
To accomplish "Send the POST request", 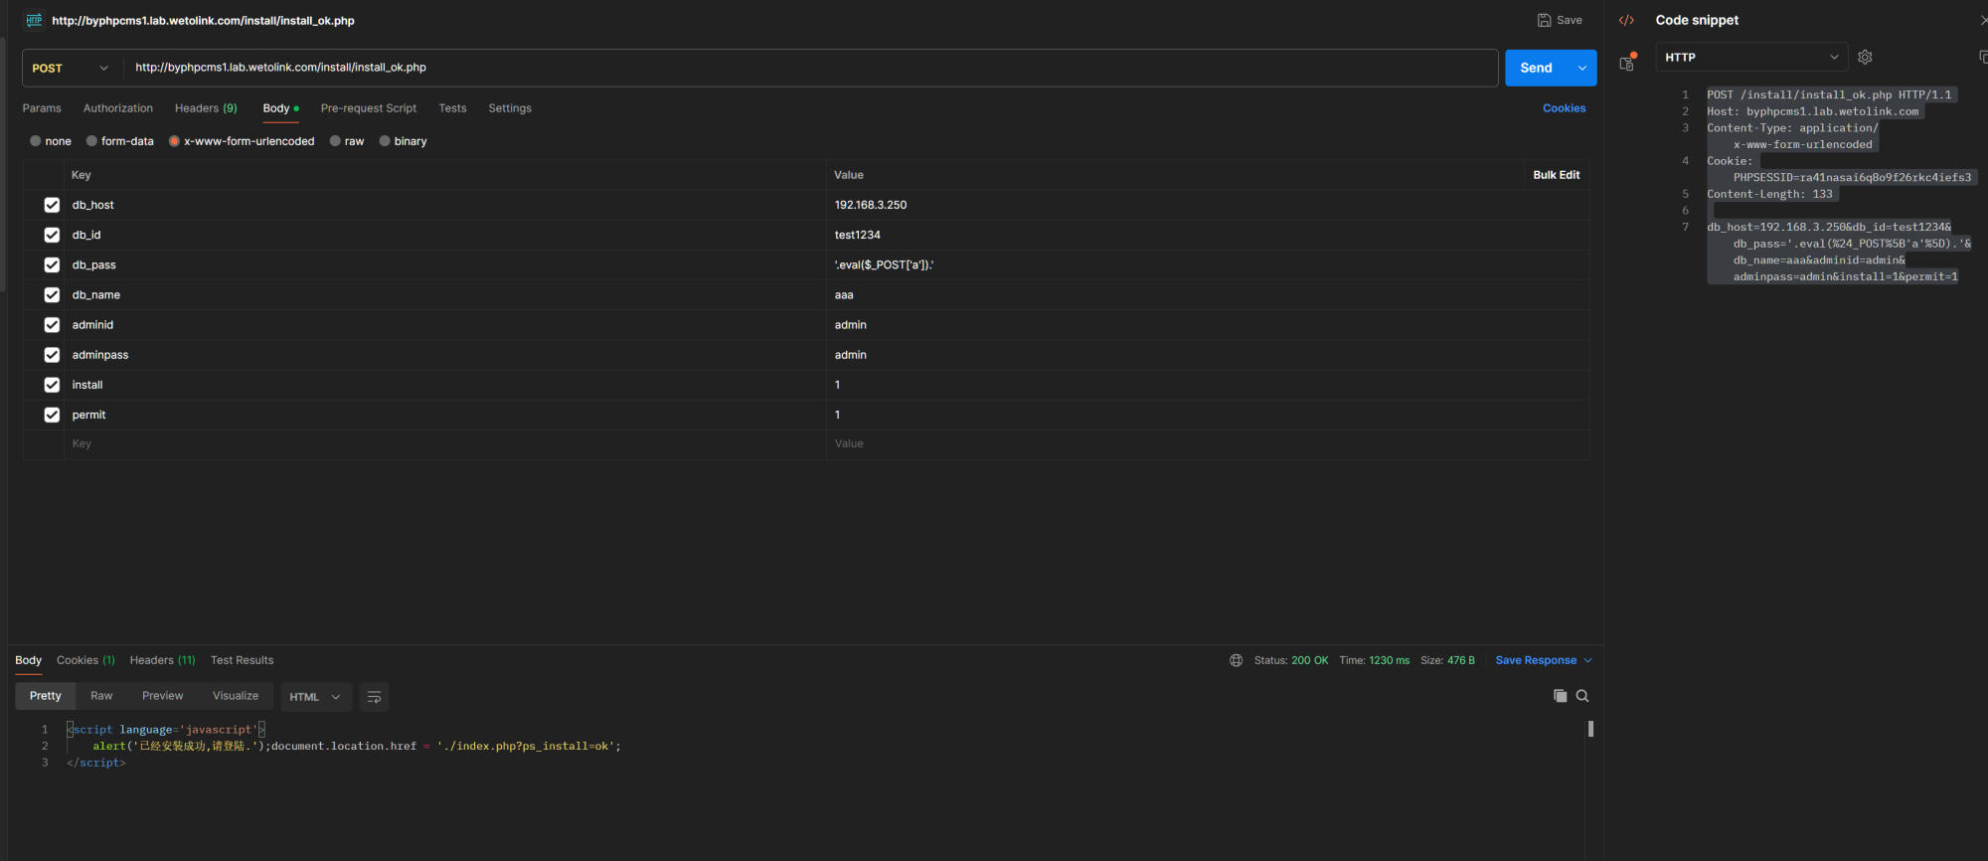I will point(1537,68).
